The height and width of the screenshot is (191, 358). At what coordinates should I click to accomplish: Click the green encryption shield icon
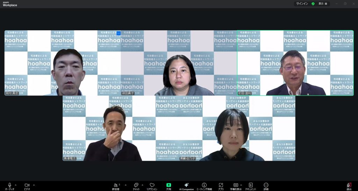click(313, 4)
